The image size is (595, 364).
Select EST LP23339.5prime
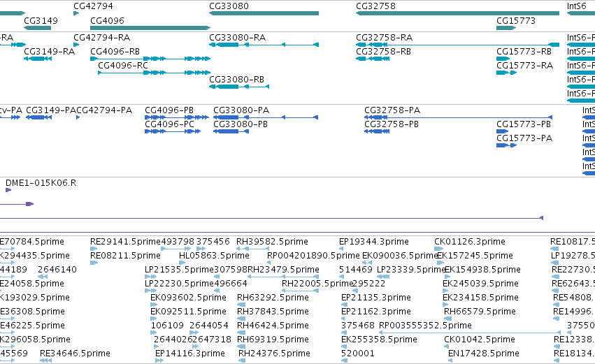(x=411, y=270)
